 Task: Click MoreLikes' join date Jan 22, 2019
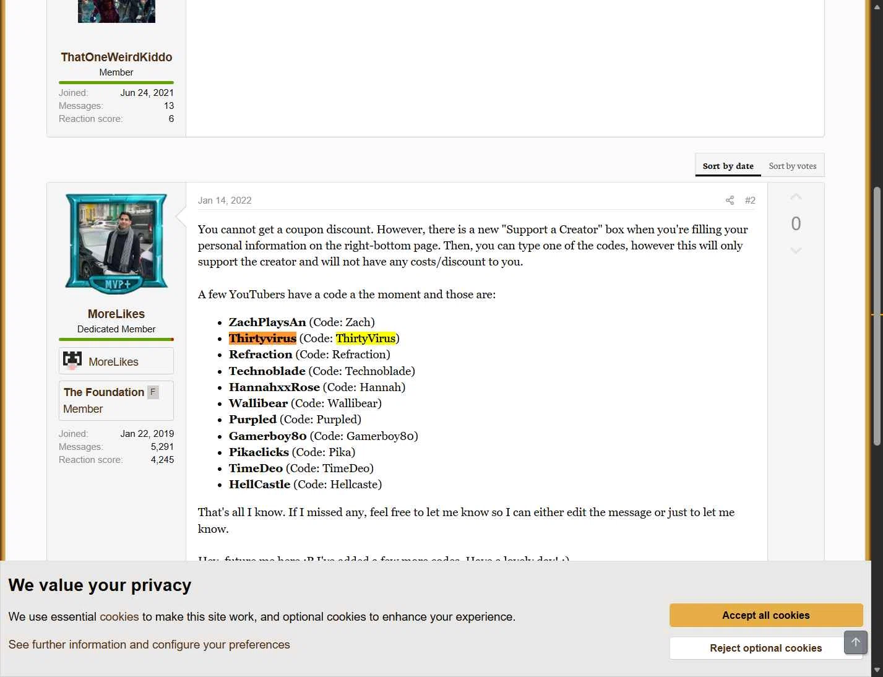[x=147, y=434]
